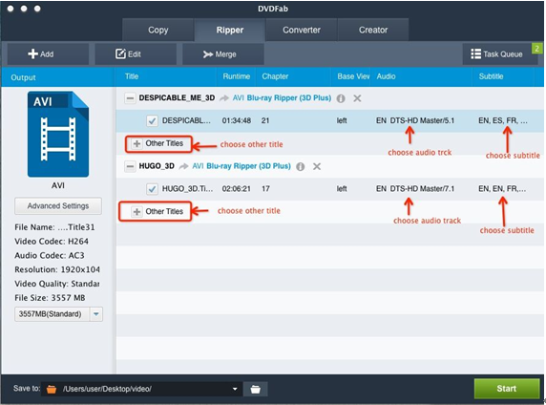Click the Video Quality: Standard line
The height and width of the screenshot is (405, 546).
coord(57,284)
